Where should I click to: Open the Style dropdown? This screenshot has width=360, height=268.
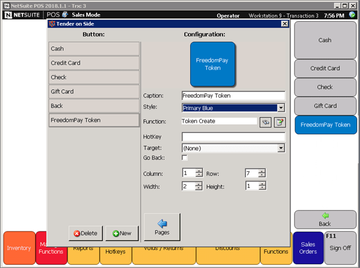[281, 108]
